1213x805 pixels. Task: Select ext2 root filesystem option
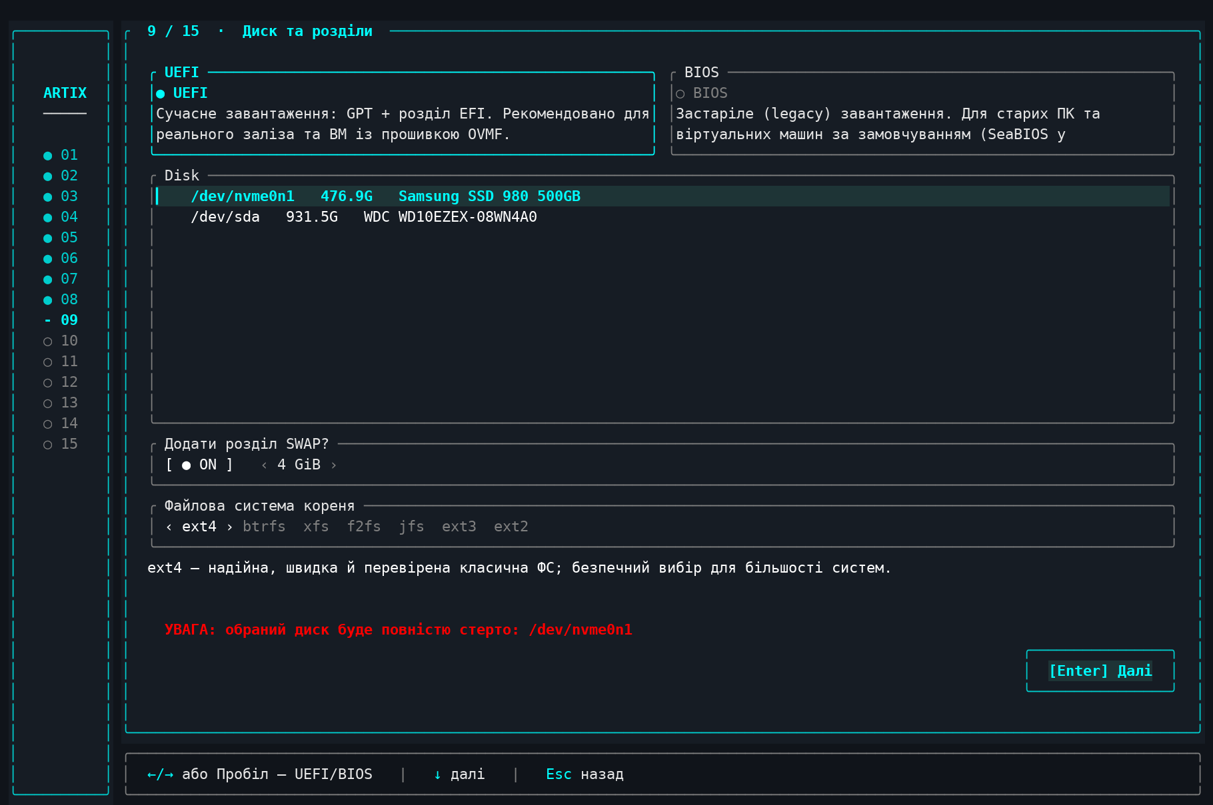(x=511, y=527)
